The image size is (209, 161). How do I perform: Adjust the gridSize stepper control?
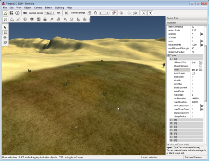tap(201, 34)
